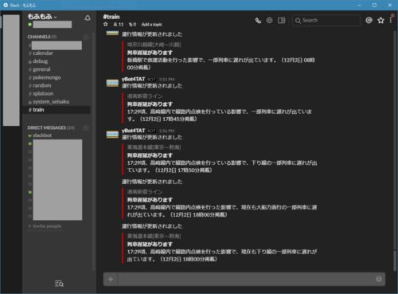Open yBot4TAT 5:56 PM sender name

[x=133, y=131]
